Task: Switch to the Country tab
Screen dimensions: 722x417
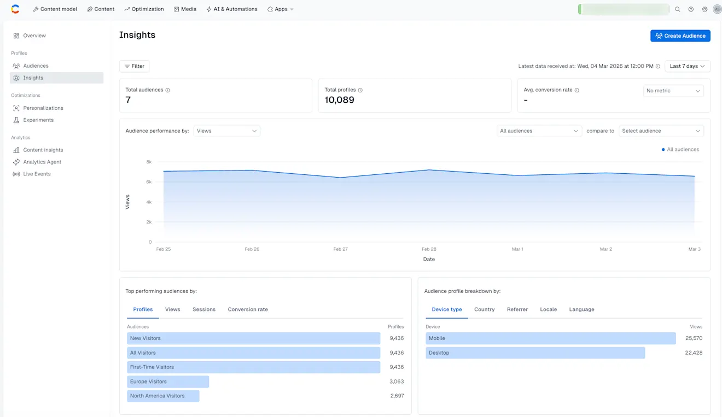Action: (x=485, y=309)
